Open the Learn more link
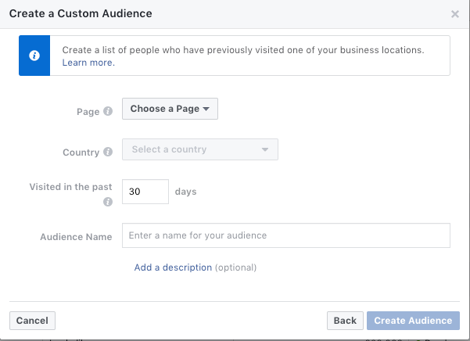Image resolution: width=470 pixels, height=341 pixels. tap(88, 63)
